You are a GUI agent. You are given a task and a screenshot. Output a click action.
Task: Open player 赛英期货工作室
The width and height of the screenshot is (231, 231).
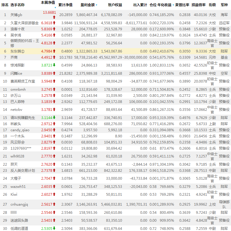[x=23, y=81]
